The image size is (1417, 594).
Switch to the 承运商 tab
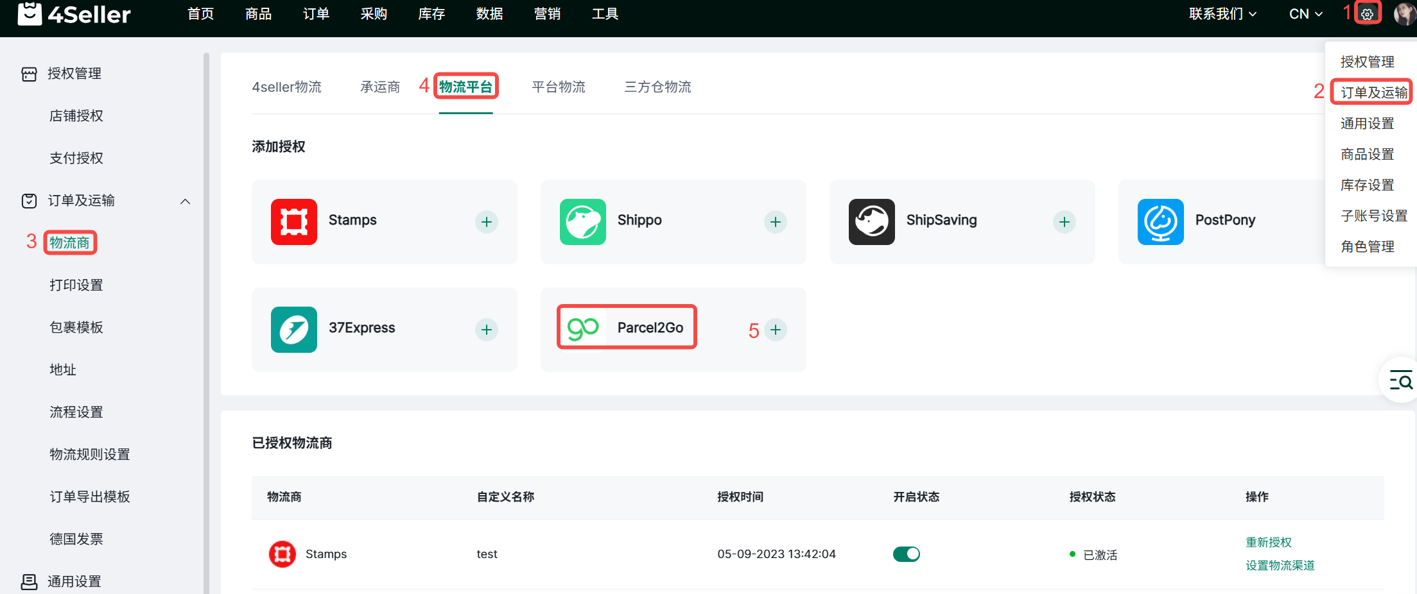[380, 87]
